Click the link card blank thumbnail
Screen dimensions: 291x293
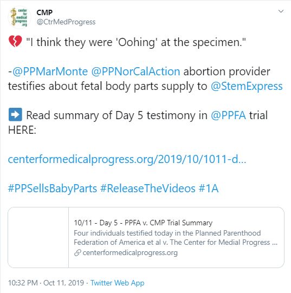click(38, 238)
